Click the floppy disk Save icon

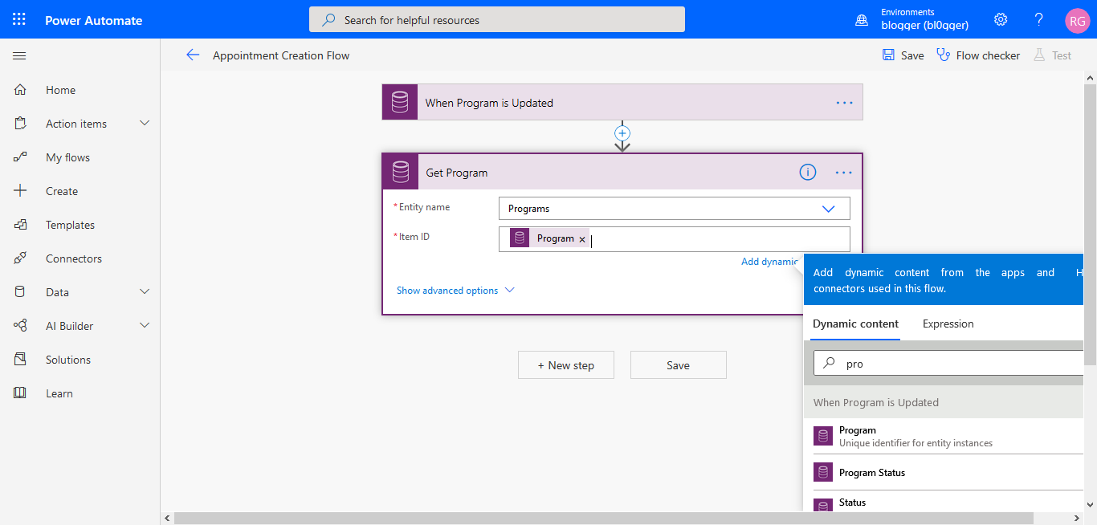[x=888, y=55]
